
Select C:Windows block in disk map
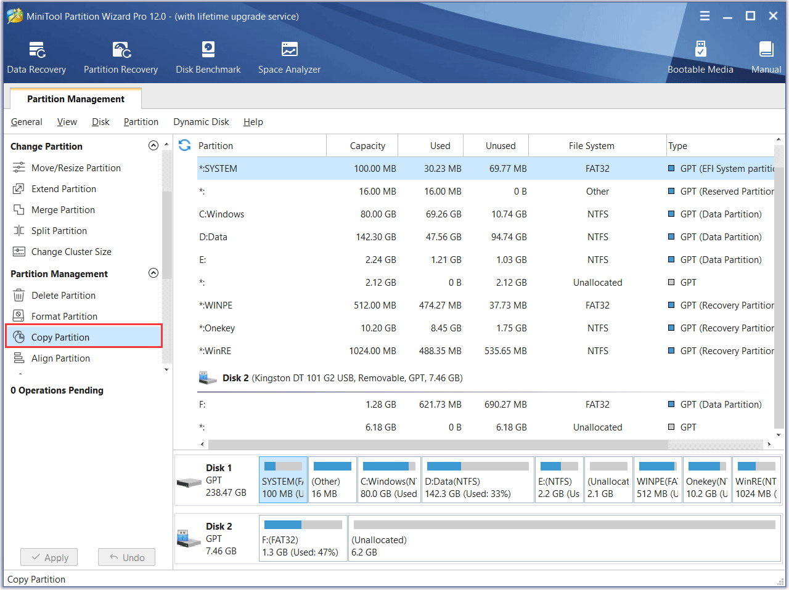(x=389, y=480)
